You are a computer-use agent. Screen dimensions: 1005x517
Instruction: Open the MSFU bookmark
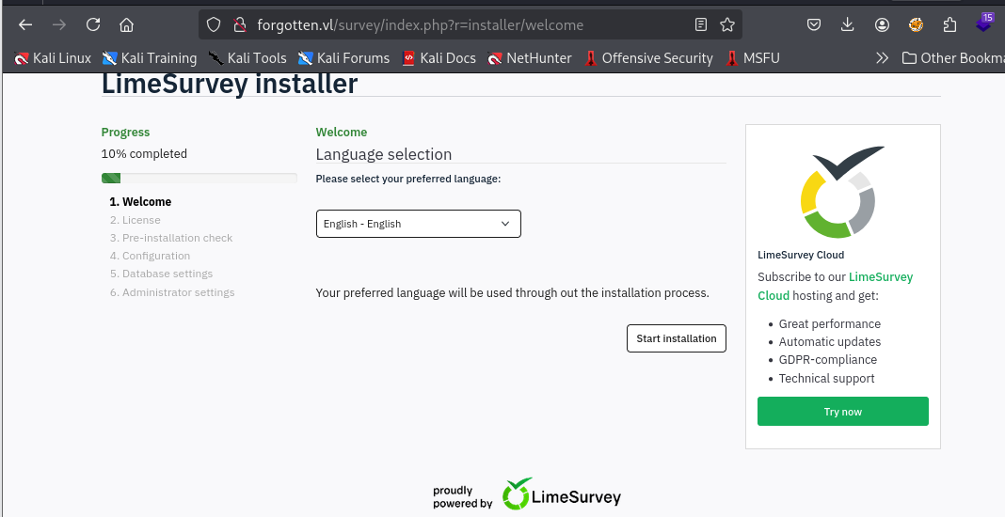pyautogui.click(x=753, y=58)
